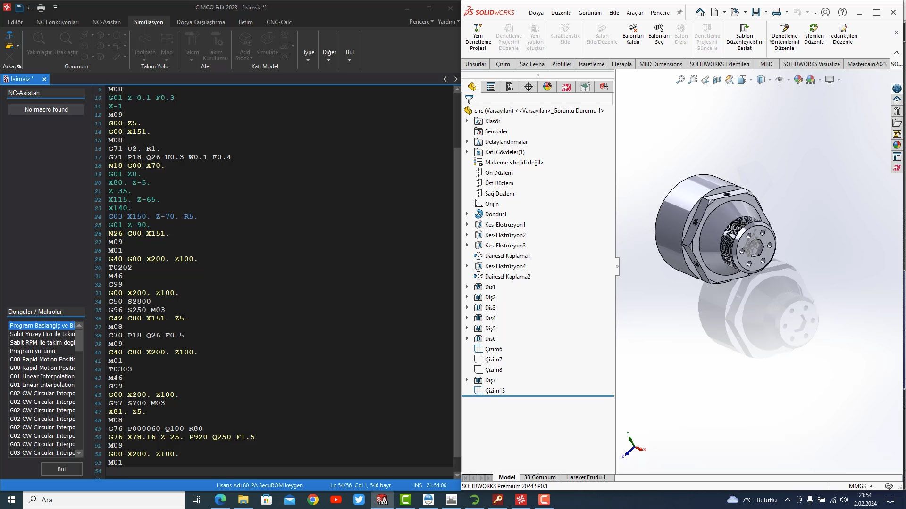
Task: Click the Windows search box Ara
Action: (x=104, y=500)
